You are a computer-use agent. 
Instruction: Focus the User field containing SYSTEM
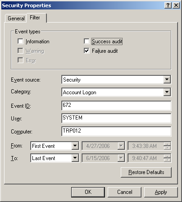pyautogui.click(x=116, y=118)
